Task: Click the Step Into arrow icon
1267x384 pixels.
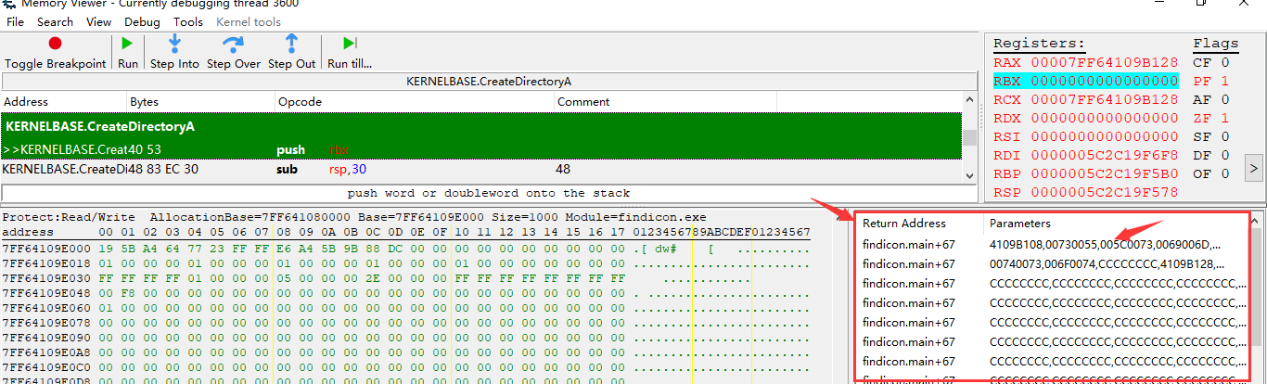Action: point(174,44)
